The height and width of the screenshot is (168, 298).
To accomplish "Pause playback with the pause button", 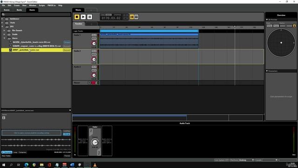I will coord(90,17).
